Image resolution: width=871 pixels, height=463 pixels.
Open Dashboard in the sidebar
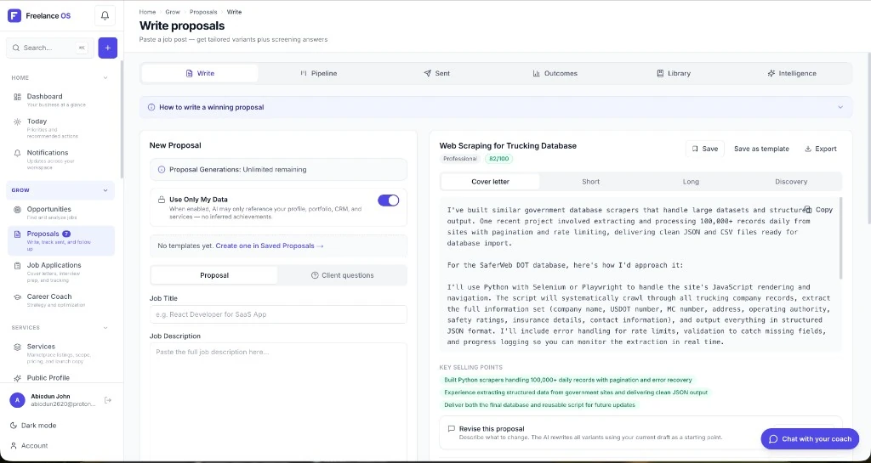click(x=61, y=99)
